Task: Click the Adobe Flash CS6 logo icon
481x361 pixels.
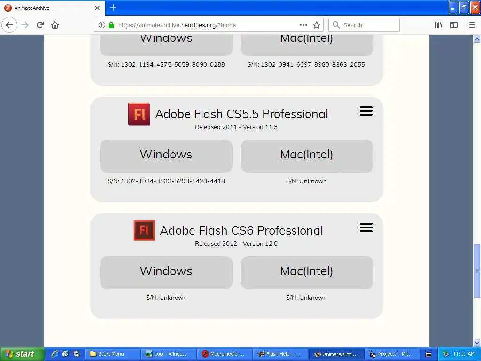Action: click(144, 230)
